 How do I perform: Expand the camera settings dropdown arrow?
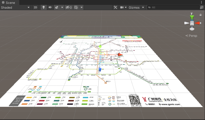point(126,7)
